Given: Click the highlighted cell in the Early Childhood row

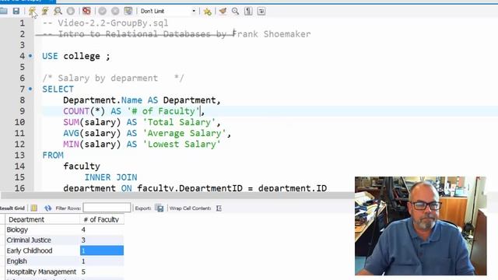Looking at the screenshot, I should pyautogui.click(x=102, y=250).
